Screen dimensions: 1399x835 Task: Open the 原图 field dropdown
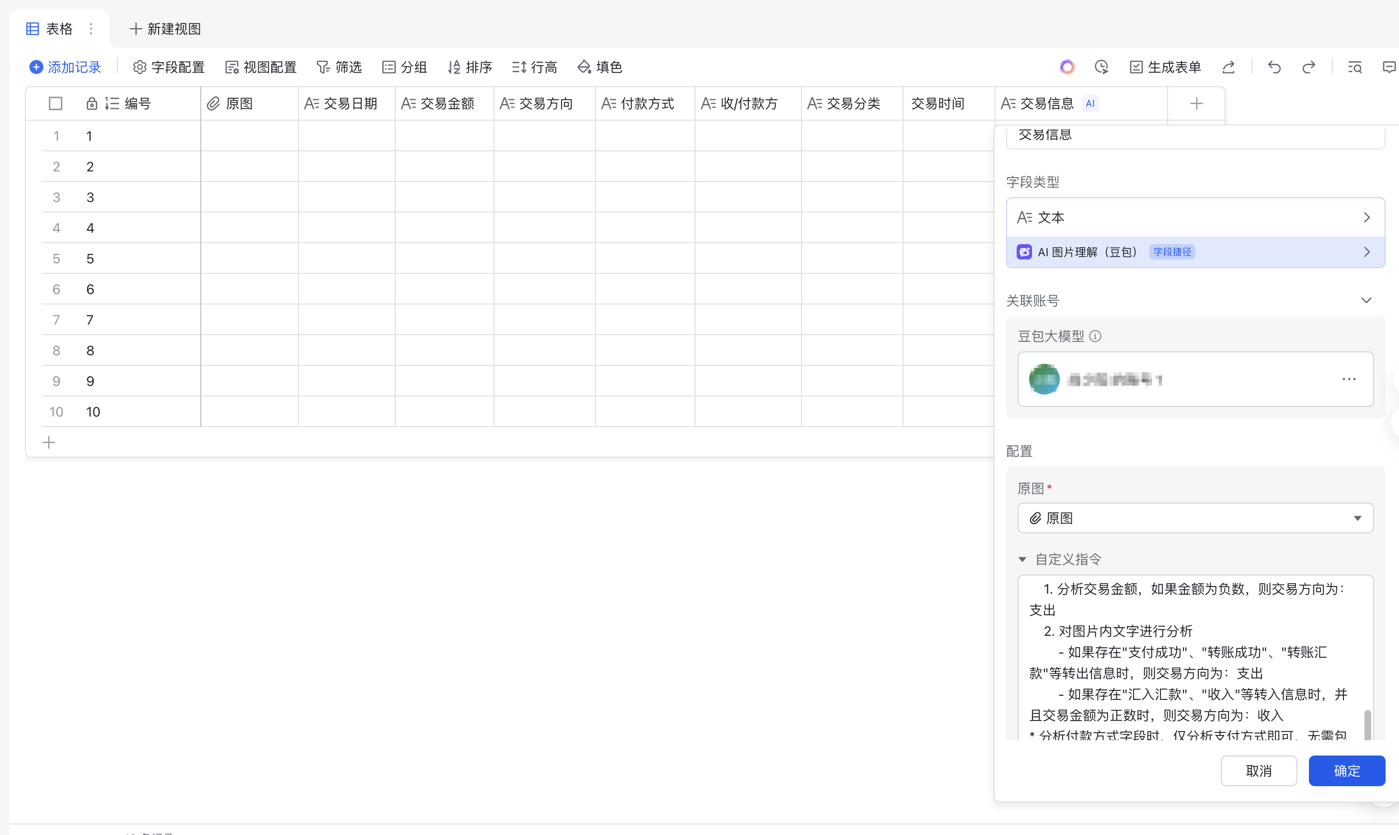coord(1195,518)
